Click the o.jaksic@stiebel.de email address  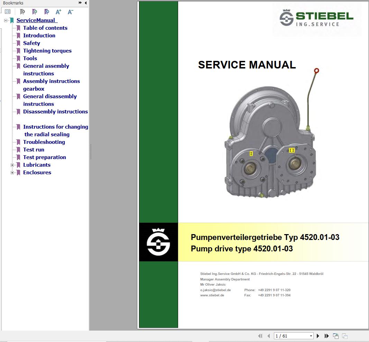coord(215,290)
